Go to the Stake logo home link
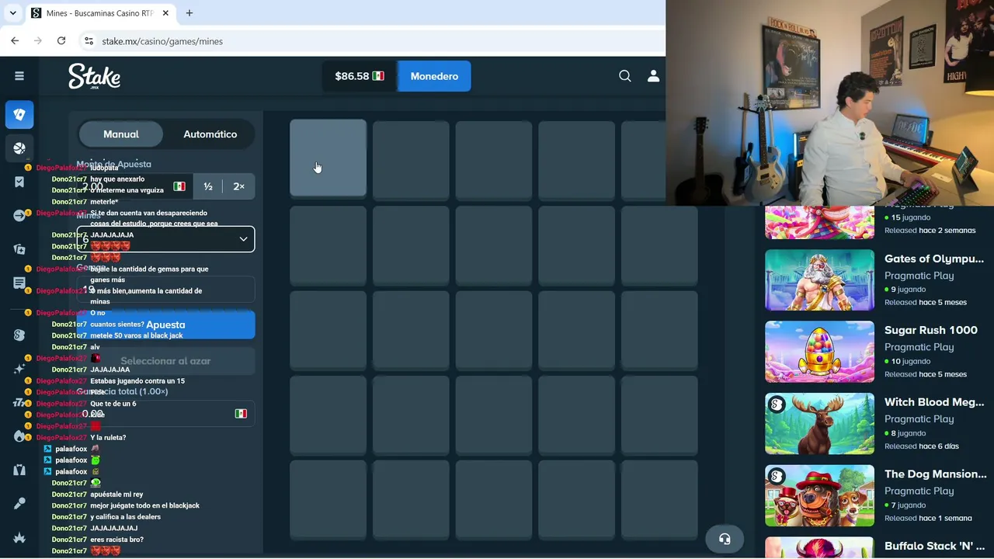 [x=94, y=76]
